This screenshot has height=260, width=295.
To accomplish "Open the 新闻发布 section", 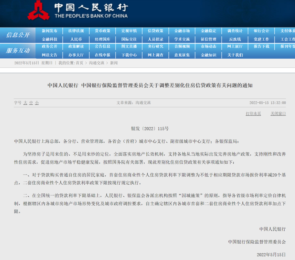I will [50, 31].
